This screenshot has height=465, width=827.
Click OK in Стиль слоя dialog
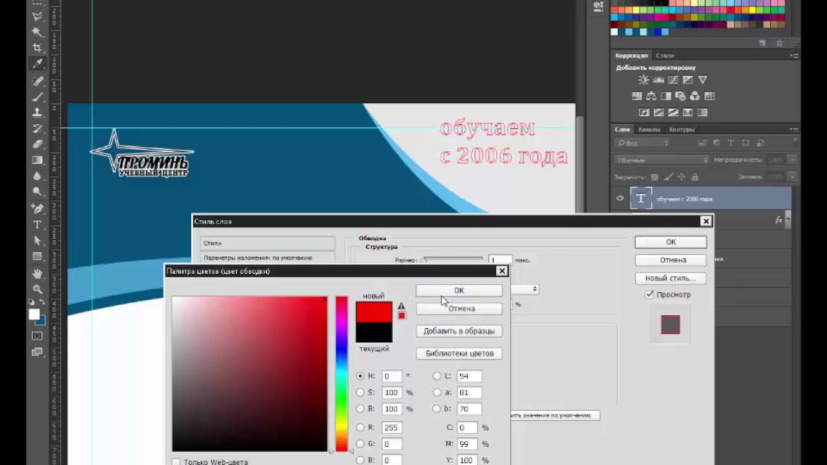(x=671, y=242)
